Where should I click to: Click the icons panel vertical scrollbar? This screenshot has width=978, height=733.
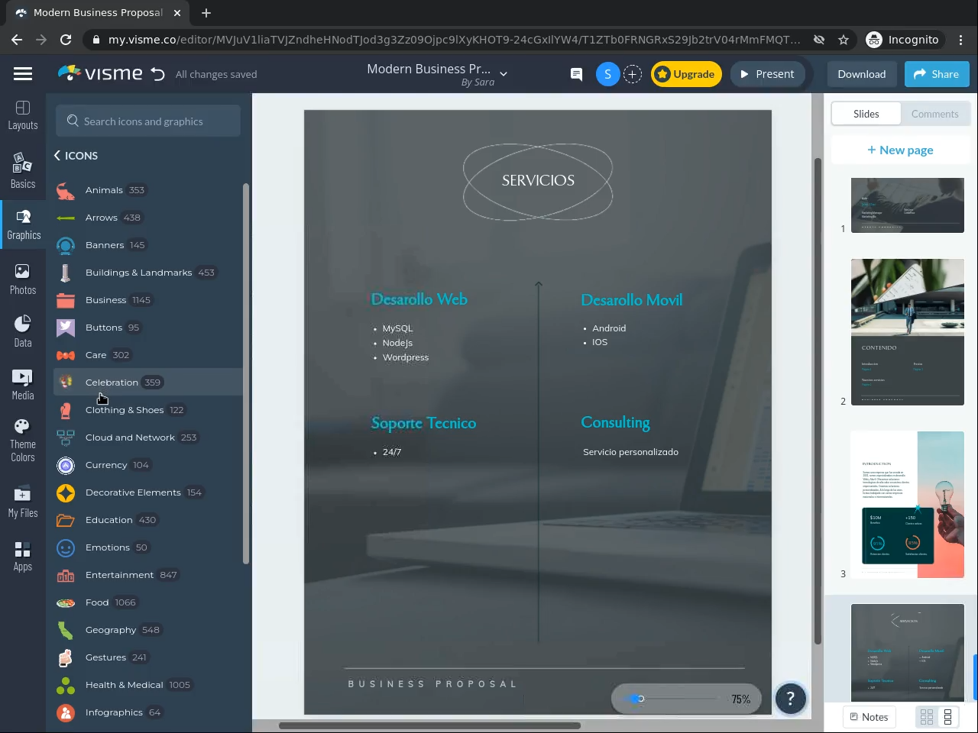[x=246, y=374]
